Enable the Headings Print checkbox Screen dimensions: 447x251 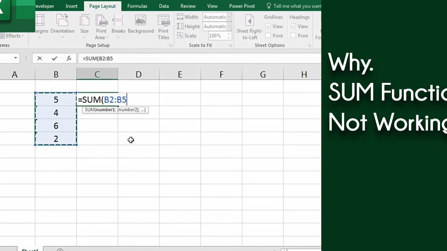(293, 36)
